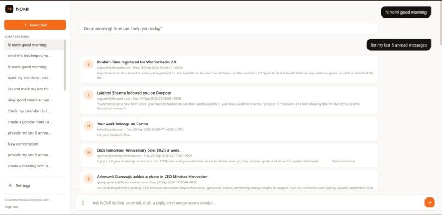Click the 'list my last 5 unread messages' bubble
442x215 pixels.
click(x=399, y=45)
